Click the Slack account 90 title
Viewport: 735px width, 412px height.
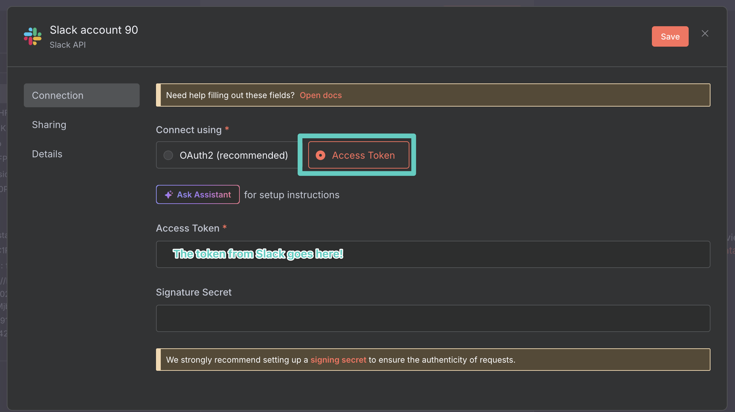[x=94, y=30]
